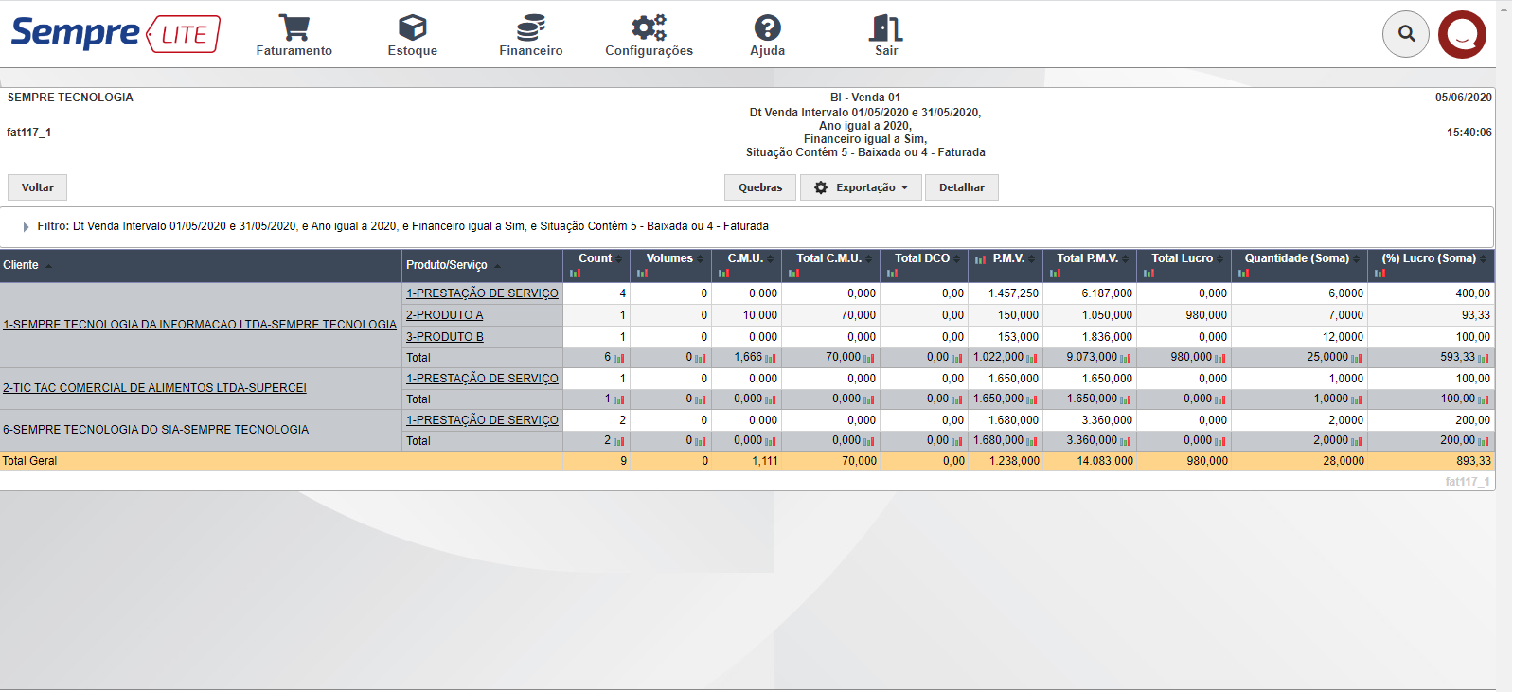Click the Detalhar button
The image size is (1531, 692).
(962, 187)
